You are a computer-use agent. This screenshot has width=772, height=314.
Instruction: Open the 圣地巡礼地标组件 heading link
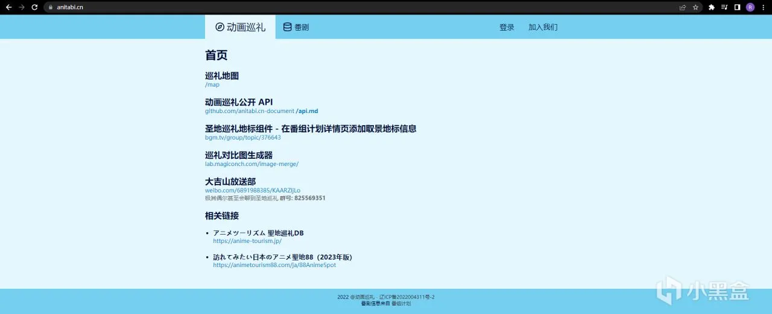point(311,129)
